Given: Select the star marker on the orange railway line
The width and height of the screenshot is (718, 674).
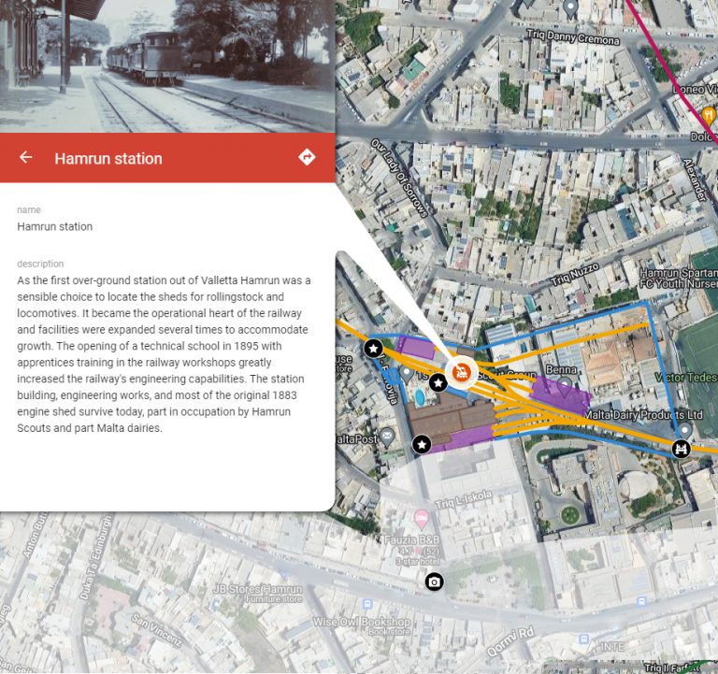Looking at the screenshot, I should coord(374,349).
